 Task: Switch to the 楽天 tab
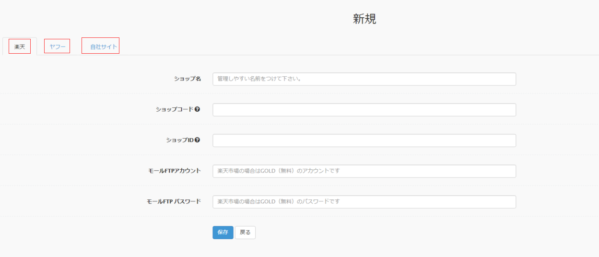(20, 47)
